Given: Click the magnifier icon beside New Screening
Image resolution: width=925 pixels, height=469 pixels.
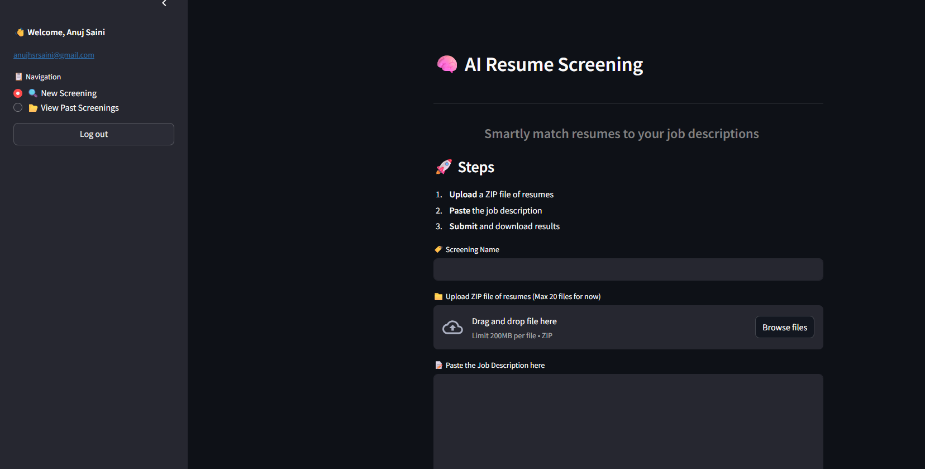Looking at the screenshot, I should pyautogui.click(x=33, y=93).
